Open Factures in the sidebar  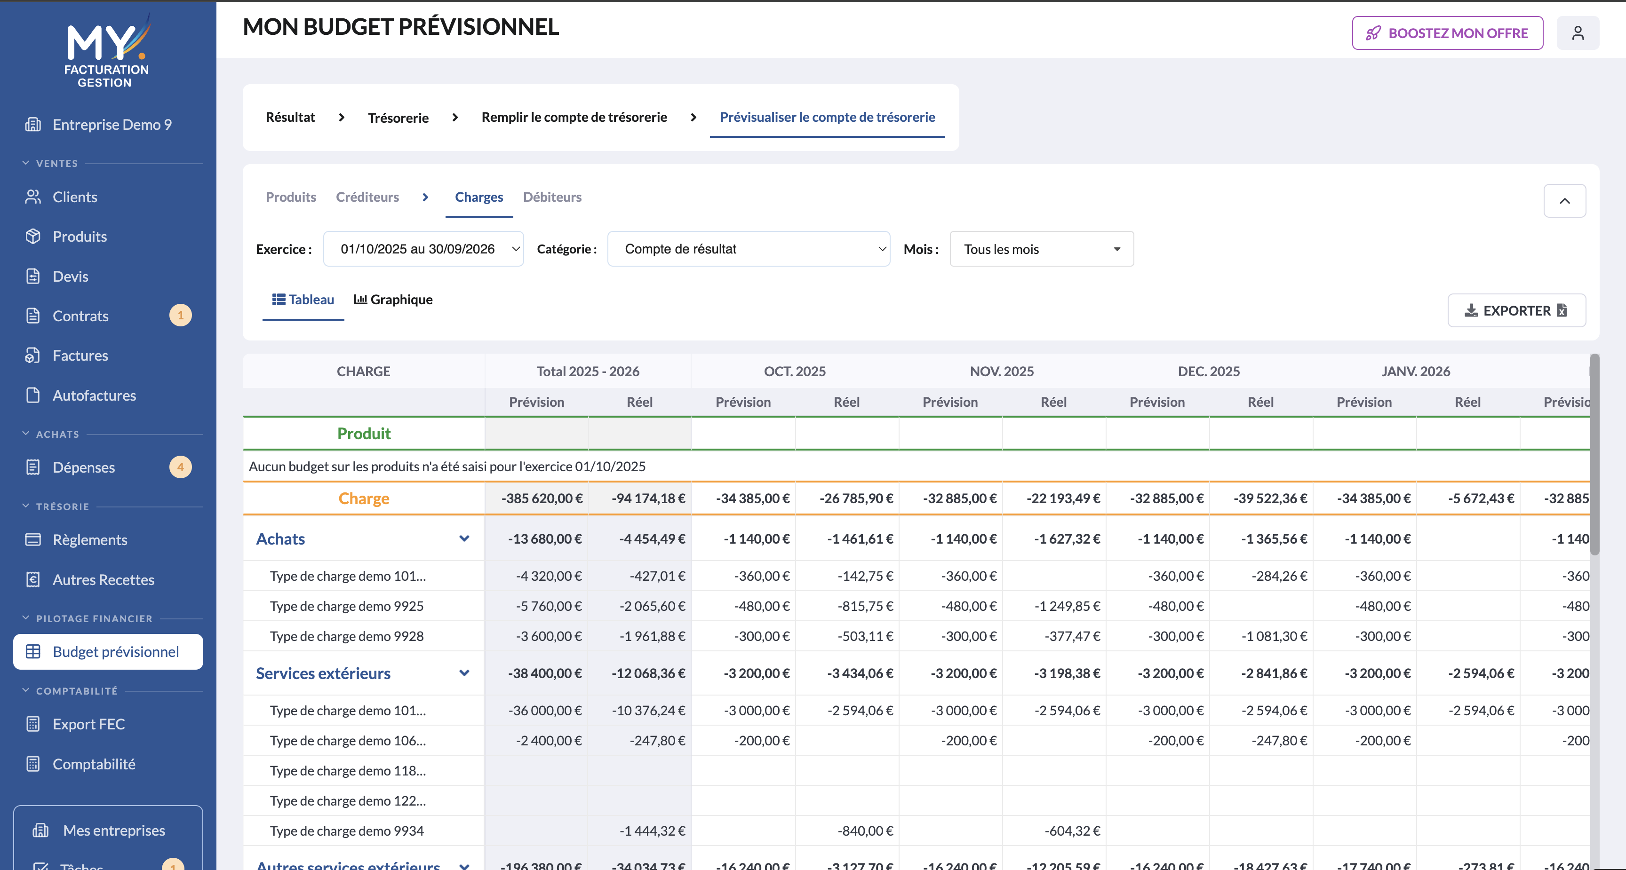click(80, 355)
